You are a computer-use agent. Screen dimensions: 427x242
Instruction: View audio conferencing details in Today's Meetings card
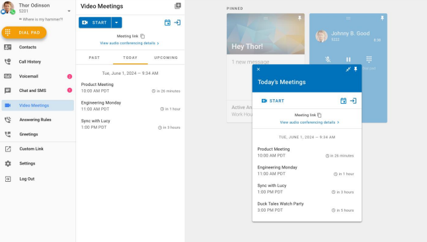tap(309, 122)
